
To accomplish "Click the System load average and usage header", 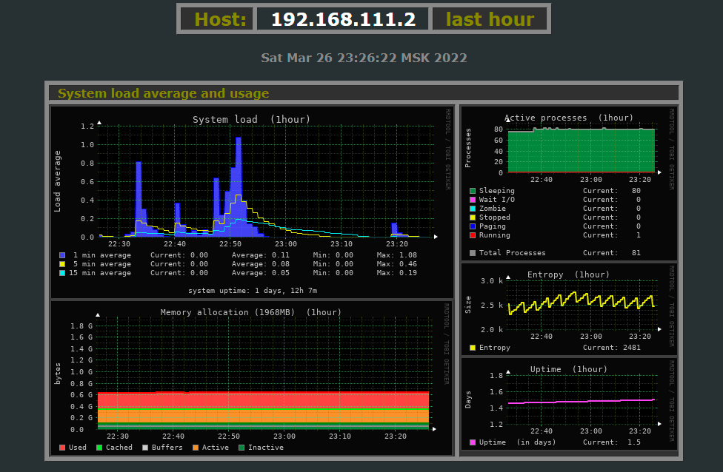I will pos(164,93).
